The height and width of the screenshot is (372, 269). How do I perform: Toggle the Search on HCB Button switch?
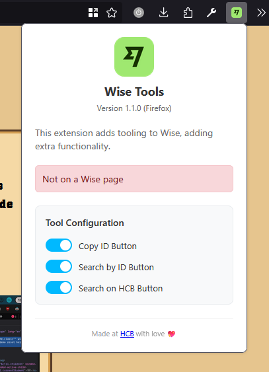(x=59, y=287)
